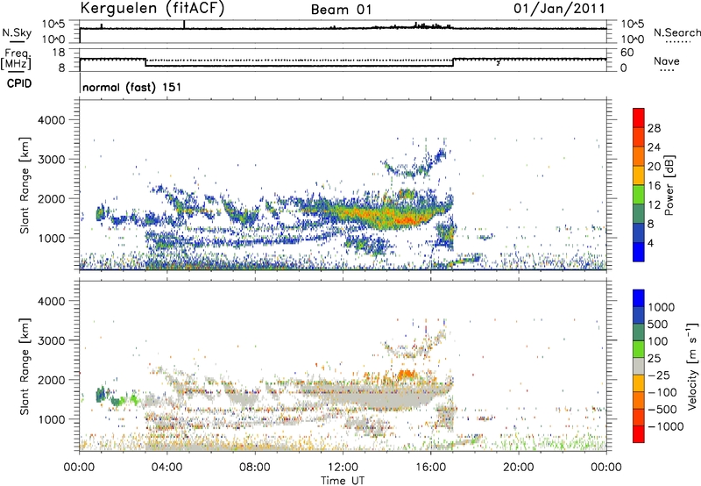Click the "Nave" legend label
This screenshot has width=701, height=486.
(667, 61)
